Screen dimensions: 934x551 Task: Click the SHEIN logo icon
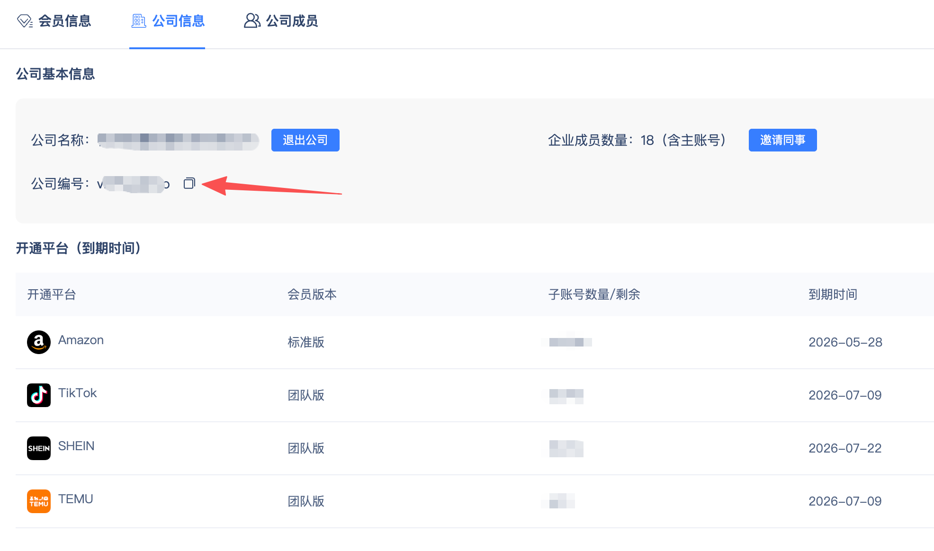[x=39, y=448]
